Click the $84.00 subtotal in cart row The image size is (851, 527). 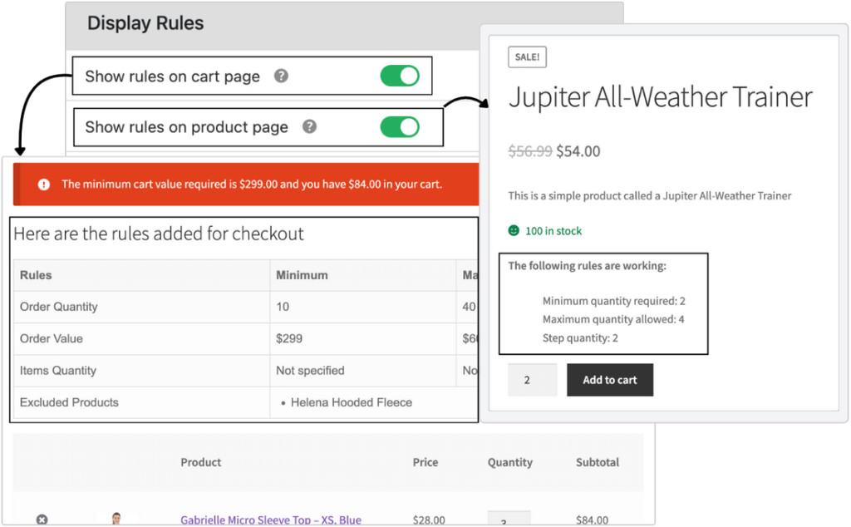pyautogui.click(x=592, y=520)
